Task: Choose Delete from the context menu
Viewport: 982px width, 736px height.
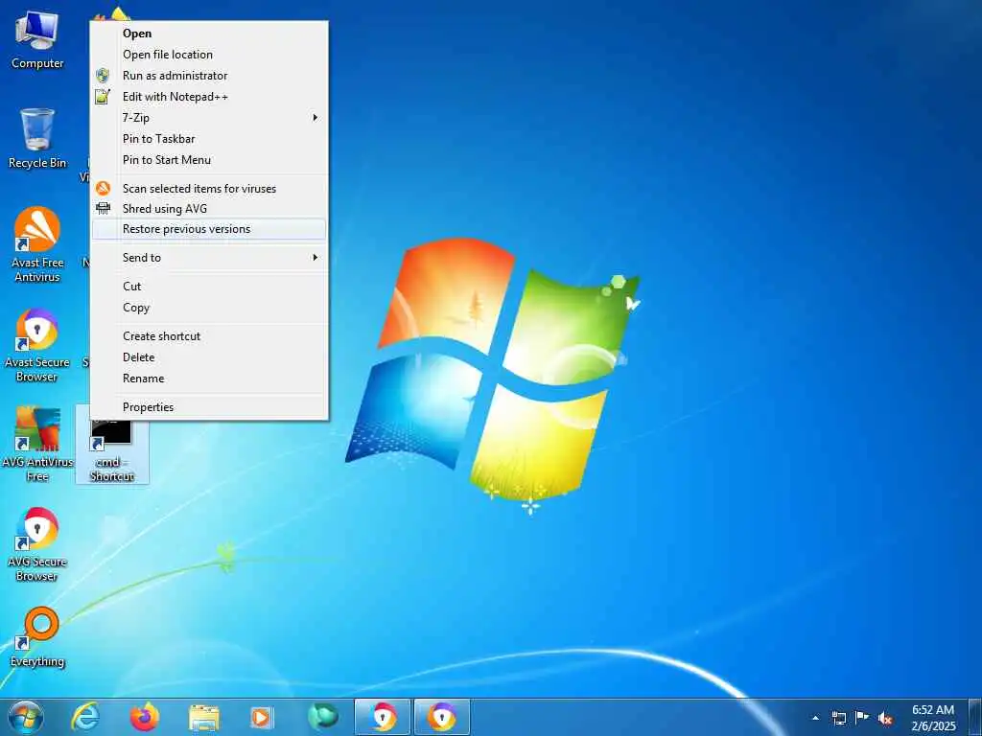Action: [x=209, y=357]
